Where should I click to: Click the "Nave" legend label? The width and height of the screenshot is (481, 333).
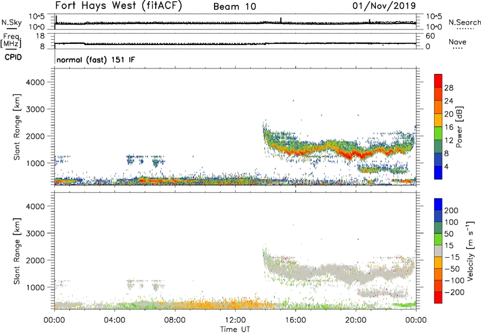point(458,41)
